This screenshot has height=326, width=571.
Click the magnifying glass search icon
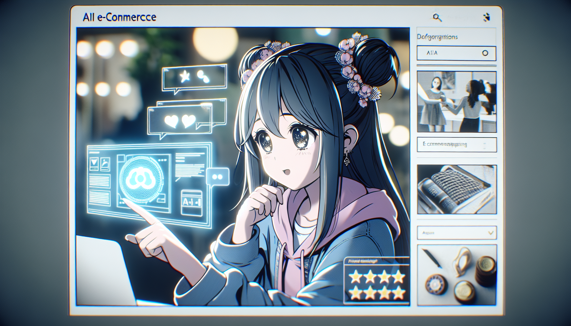point(437,18)
